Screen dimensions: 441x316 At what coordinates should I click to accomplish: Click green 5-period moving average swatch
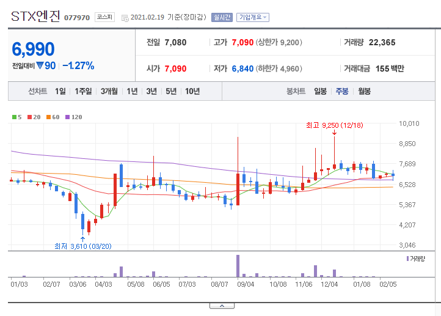coord(14,117)
